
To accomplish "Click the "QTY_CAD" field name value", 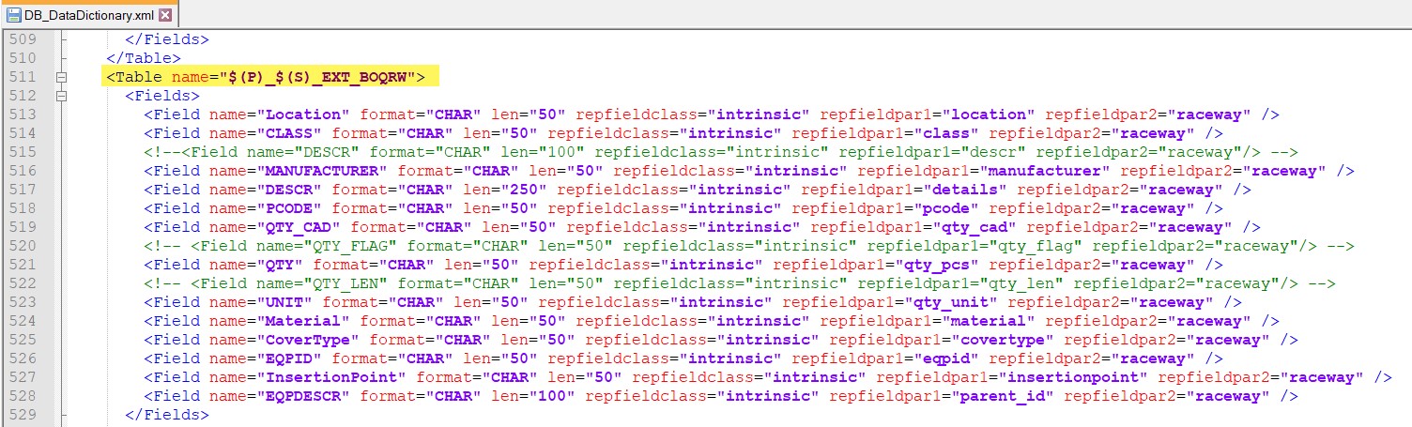I will tap(299, 227).
